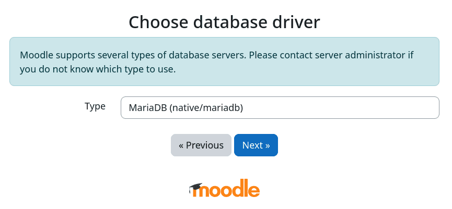Proceed with the Next » button
This screenshot has height=209, width=452.
(256, 145)
